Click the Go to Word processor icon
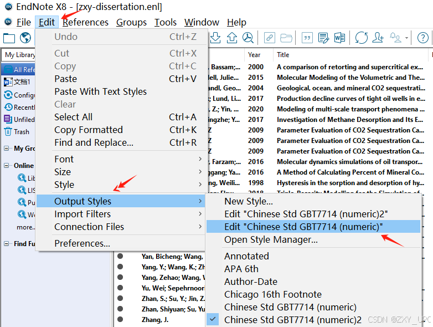Screen dimensions: 433x327 [339, 38]
